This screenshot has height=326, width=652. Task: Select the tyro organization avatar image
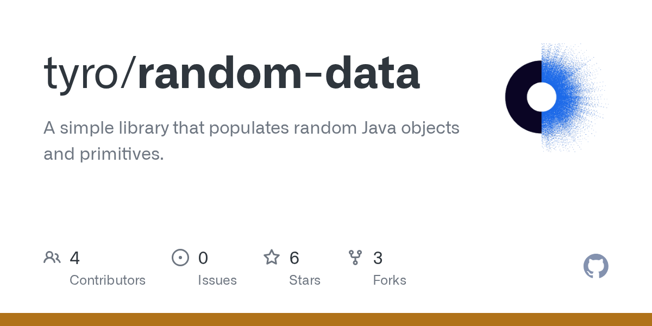554,98
